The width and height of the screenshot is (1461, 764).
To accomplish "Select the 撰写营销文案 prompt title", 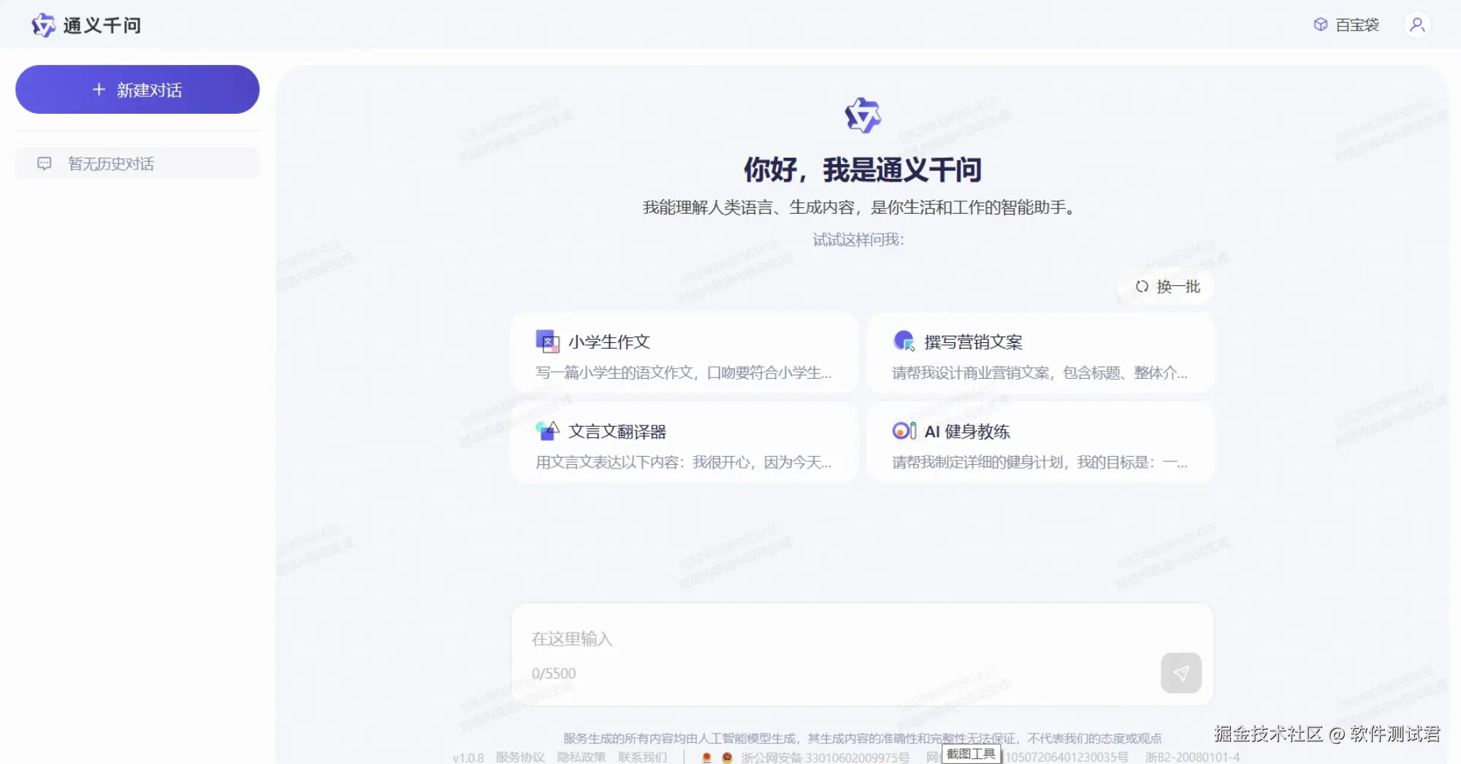I will [973, 342].
